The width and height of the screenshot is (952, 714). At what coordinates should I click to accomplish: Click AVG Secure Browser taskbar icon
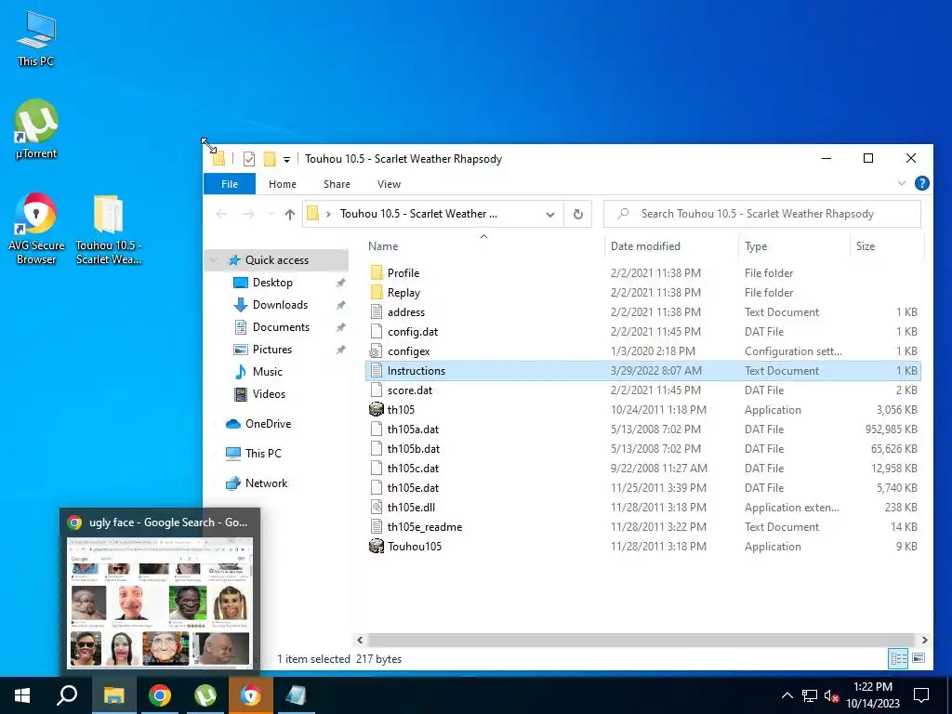tap(251, 695)
